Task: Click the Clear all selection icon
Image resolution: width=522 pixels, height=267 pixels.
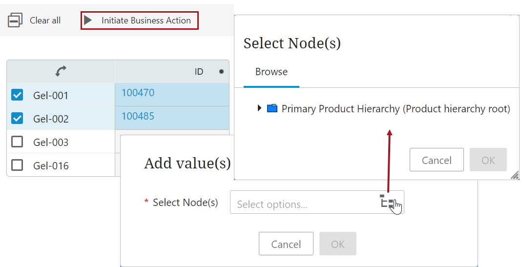Action: (x=15, y=21)
